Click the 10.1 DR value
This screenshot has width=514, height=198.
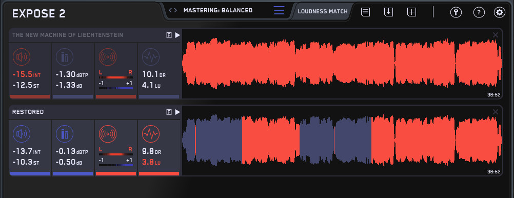154,75
